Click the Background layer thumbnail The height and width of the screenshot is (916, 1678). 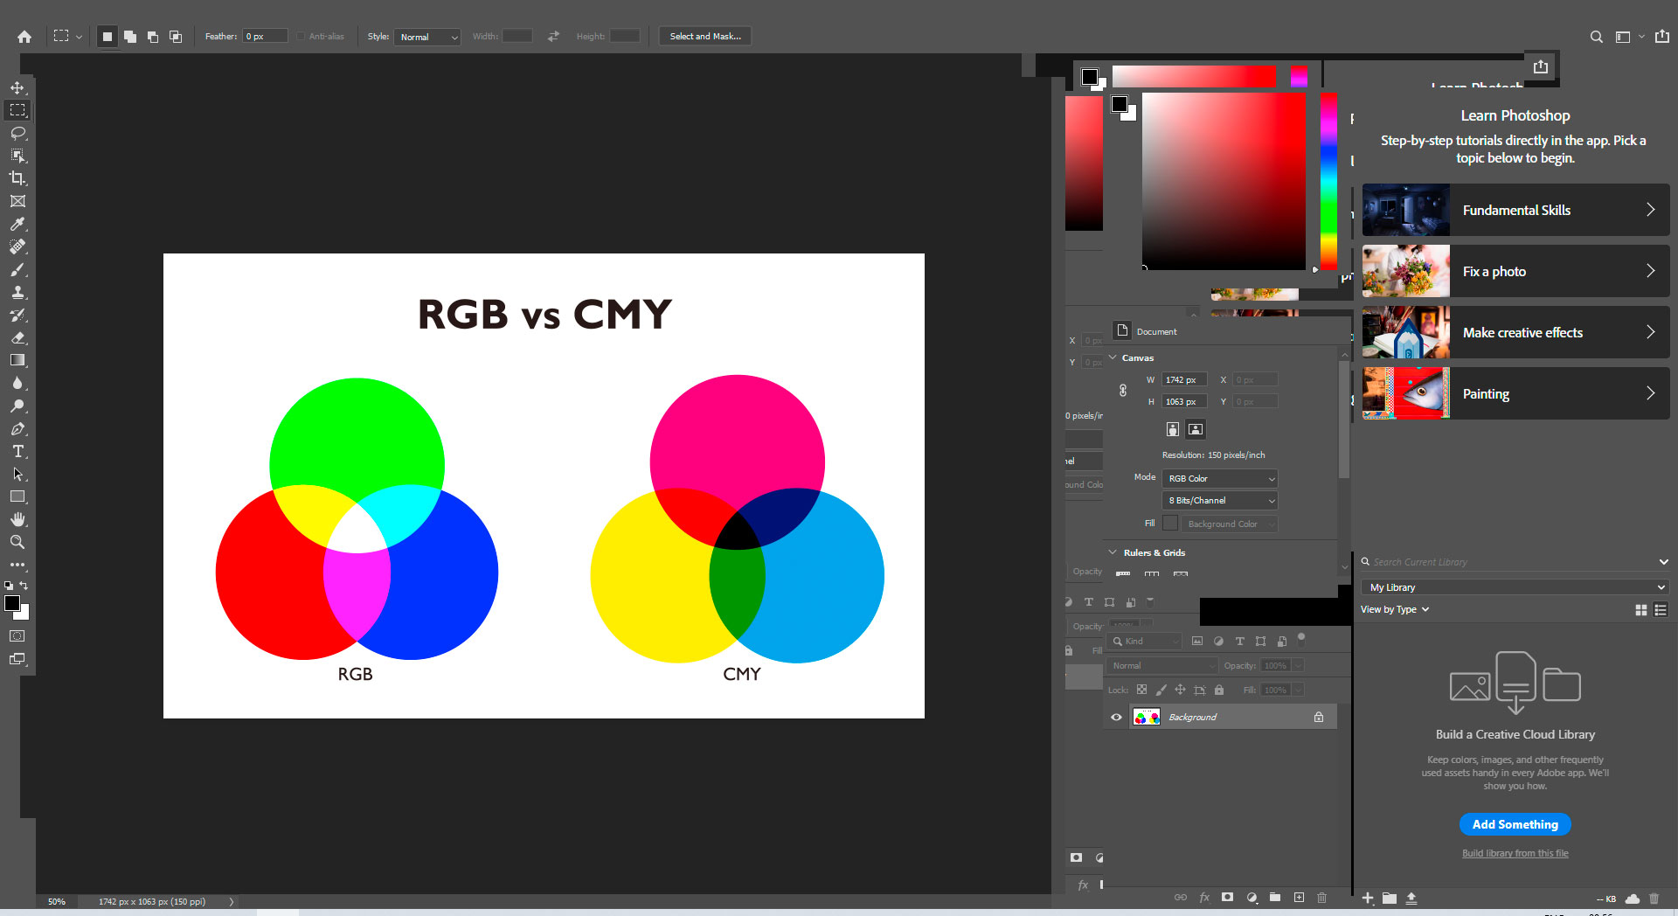[1147, 717]
